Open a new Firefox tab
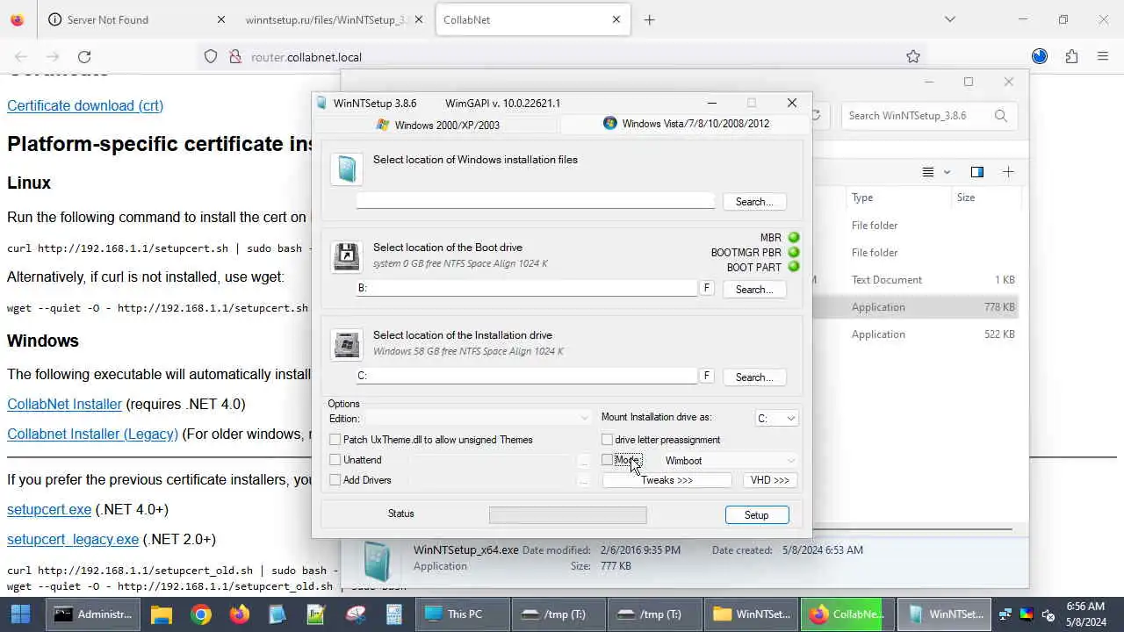Screen dimensions: 1124x632 coord(650,19)
